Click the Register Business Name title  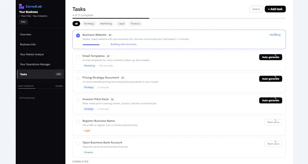[99, 121]
